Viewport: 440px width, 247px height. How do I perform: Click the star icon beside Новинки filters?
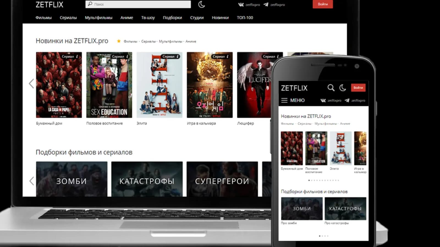click(119, 41)
